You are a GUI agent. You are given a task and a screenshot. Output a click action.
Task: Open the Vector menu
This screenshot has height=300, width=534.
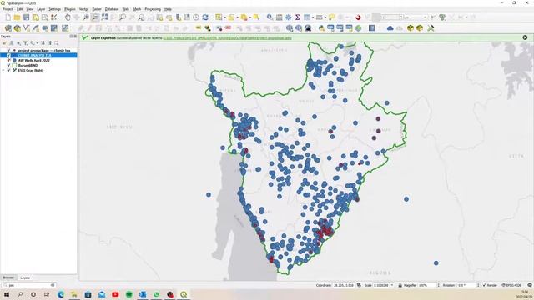click(x=83, y=9)
